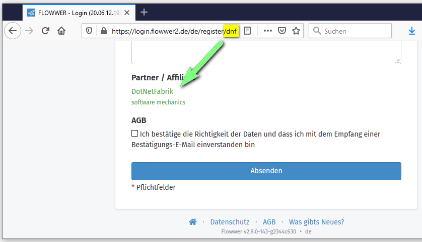
Task: Open tracking protection shield icon
Action: tap(89, 31)
